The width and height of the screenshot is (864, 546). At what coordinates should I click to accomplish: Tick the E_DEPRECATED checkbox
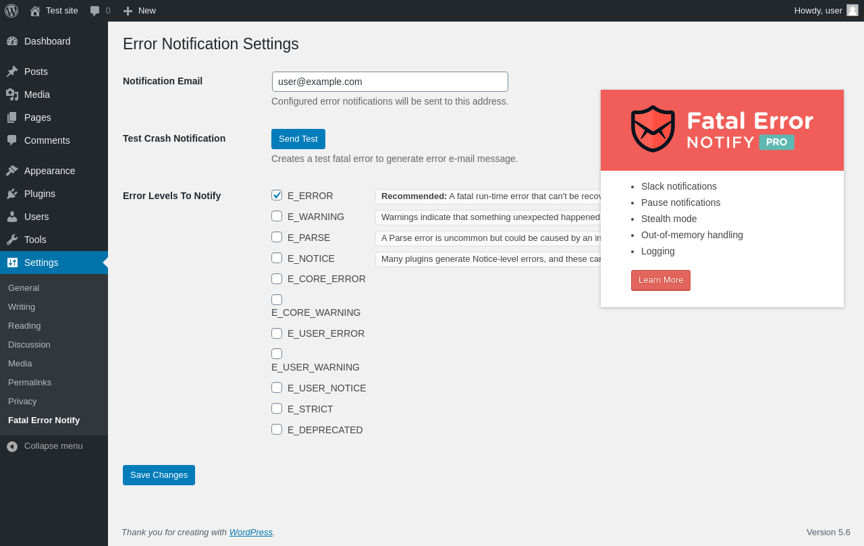coord(277,429)
